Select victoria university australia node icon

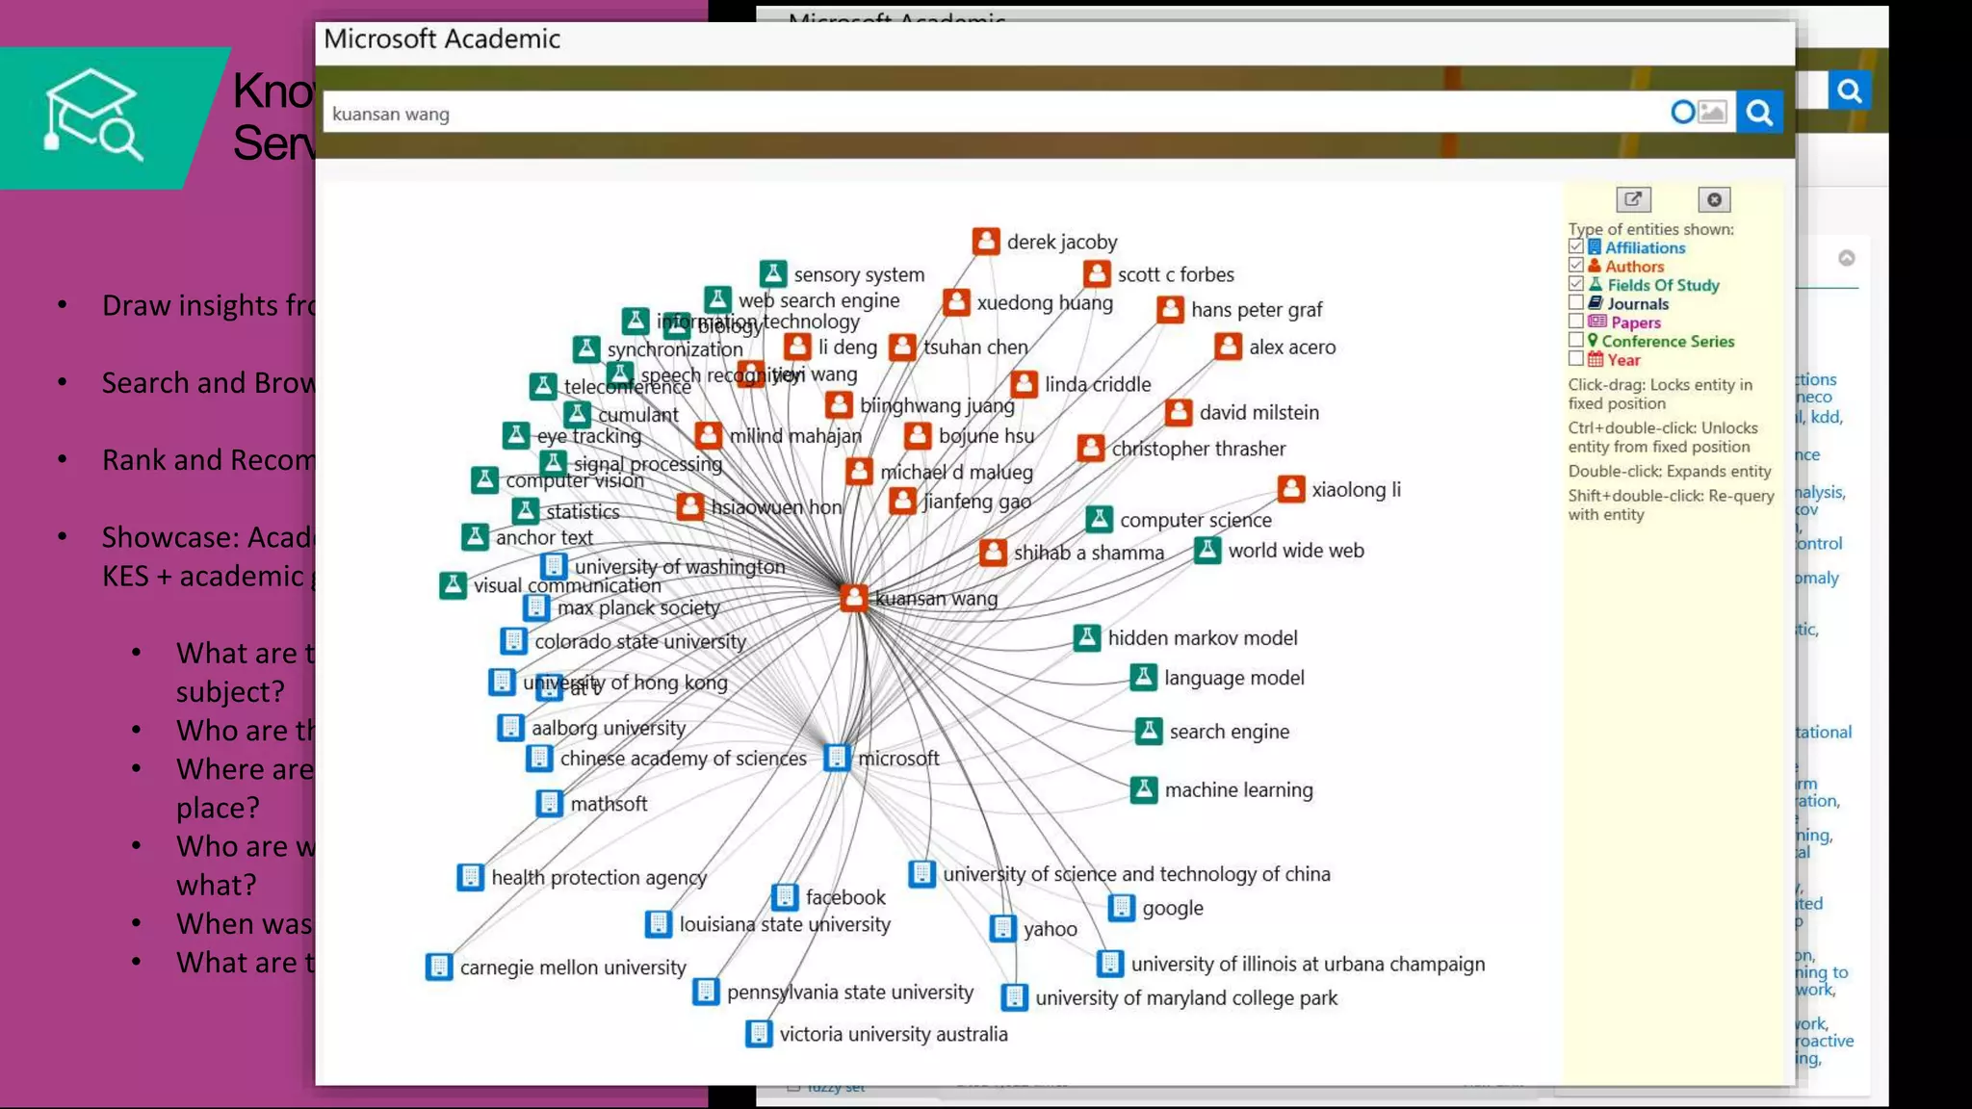coord(759,1033)
